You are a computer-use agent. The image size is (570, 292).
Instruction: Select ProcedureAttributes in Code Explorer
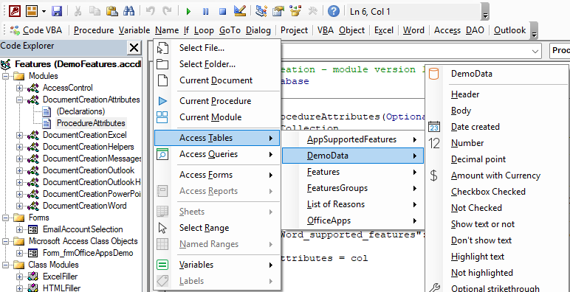point(91,123)
